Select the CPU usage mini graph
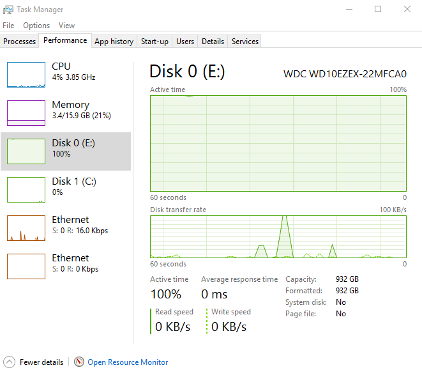This screenshot has height=377, width=422. pyautogui.click(x=26, y=75)
